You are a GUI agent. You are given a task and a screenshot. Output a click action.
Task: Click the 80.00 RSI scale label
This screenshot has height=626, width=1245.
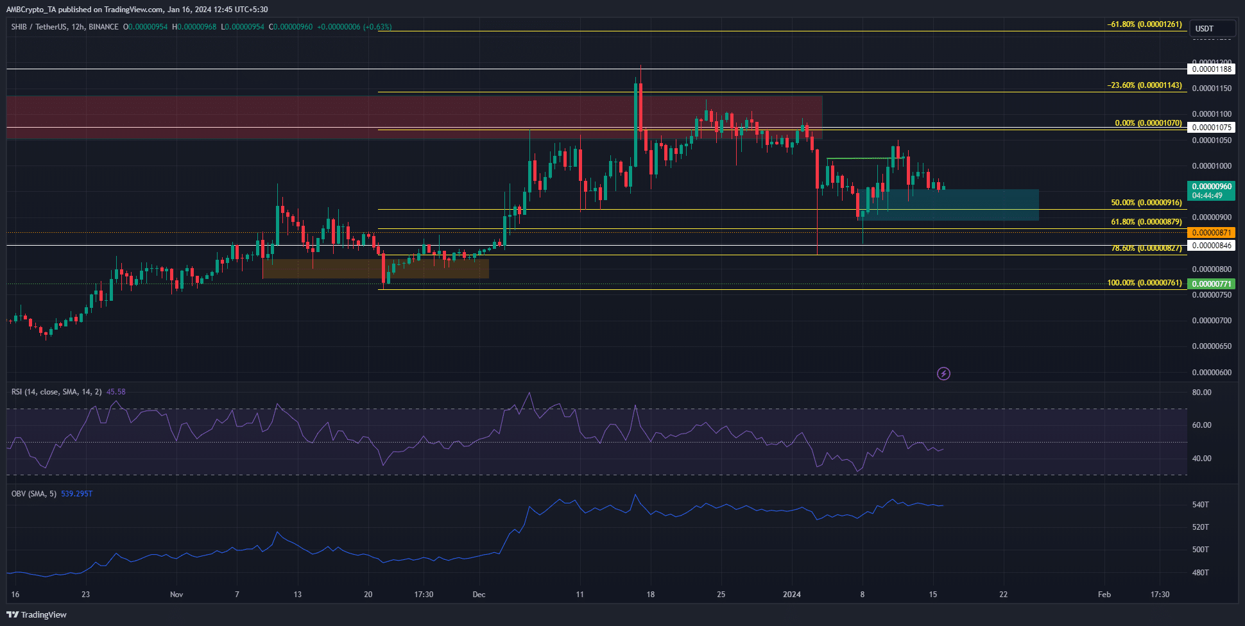pos(1202,393)
